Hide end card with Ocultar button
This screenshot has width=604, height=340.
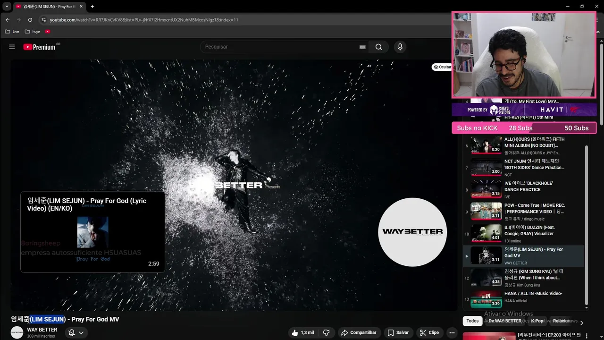click(443, 67)
